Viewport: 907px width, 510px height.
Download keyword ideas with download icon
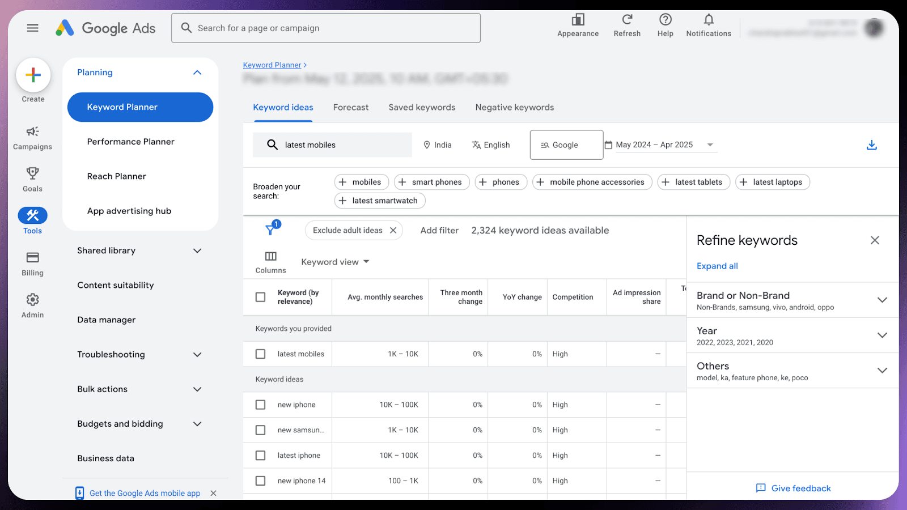872,145
